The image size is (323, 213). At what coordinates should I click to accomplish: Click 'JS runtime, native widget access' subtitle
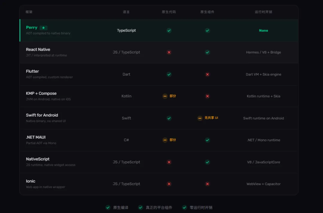coord(51,165)
